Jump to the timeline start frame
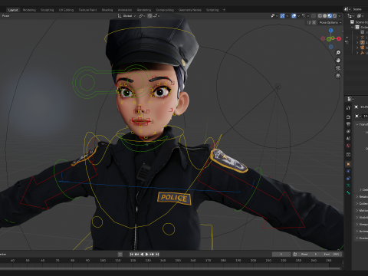Screen dimensions: 368x276 (x=132, y=255)
